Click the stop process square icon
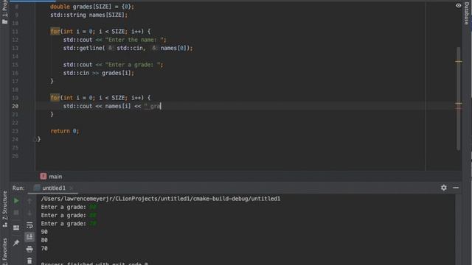 pos(16,213)
